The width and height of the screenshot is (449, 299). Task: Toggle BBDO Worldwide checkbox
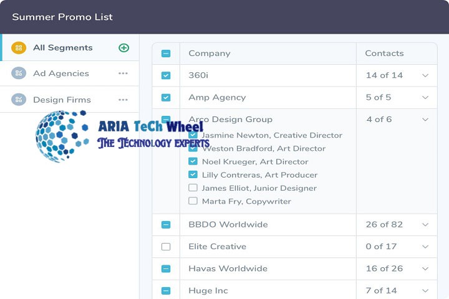pyautogui.click(x=166, y=225)
